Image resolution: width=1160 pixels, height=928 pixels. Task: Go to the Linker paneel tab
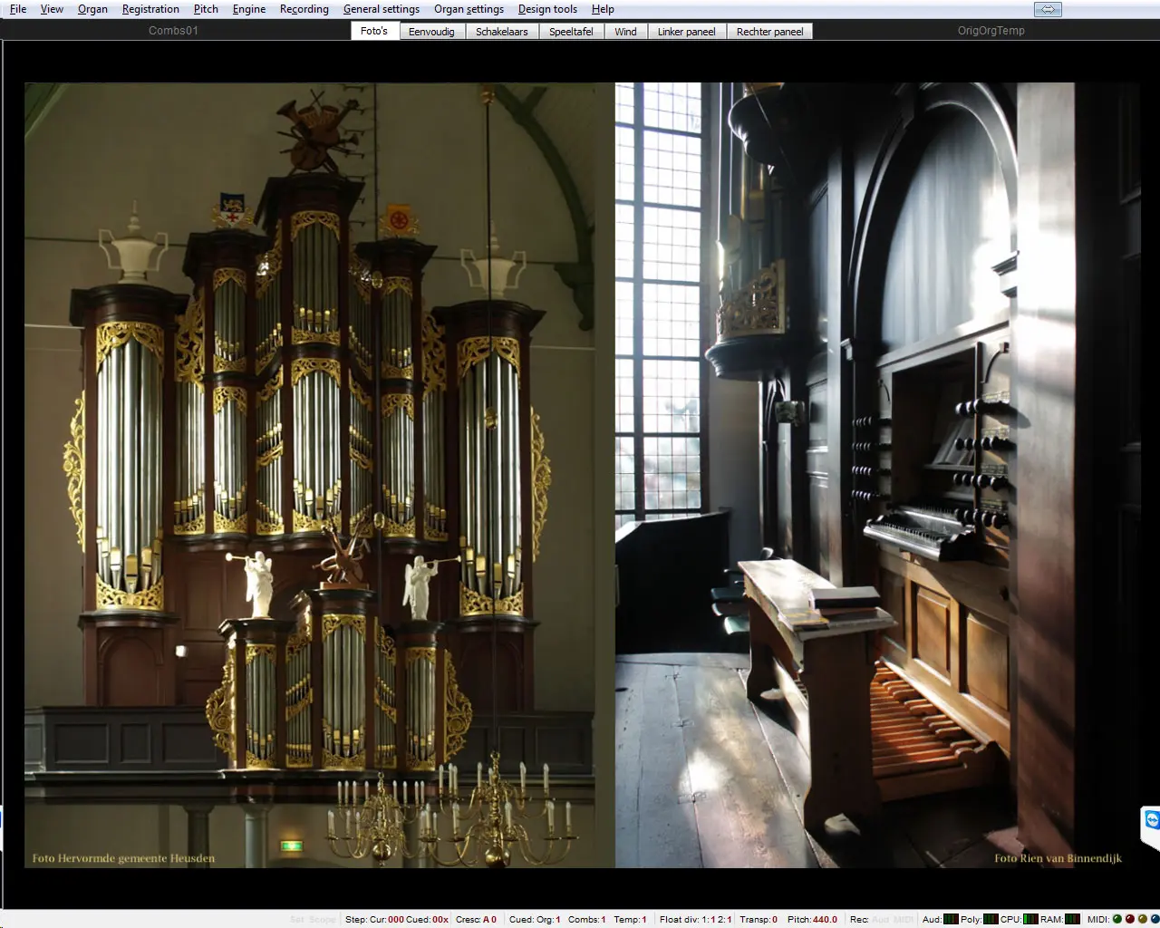coord(686,32)
